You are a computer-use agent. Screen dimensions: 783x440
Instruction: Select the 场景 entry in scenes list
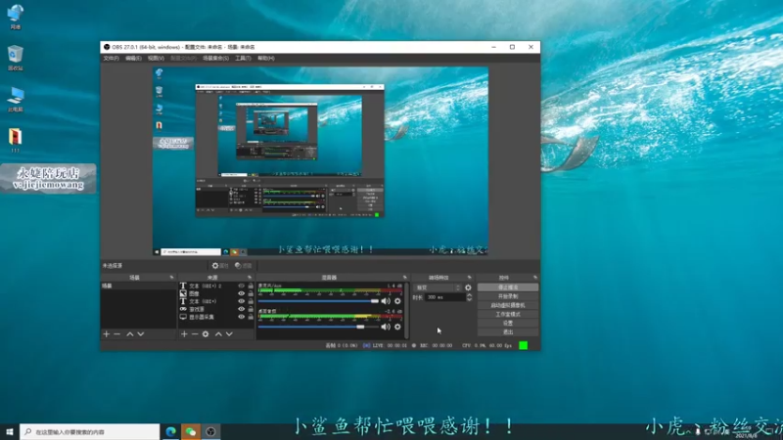coord(138,286)
